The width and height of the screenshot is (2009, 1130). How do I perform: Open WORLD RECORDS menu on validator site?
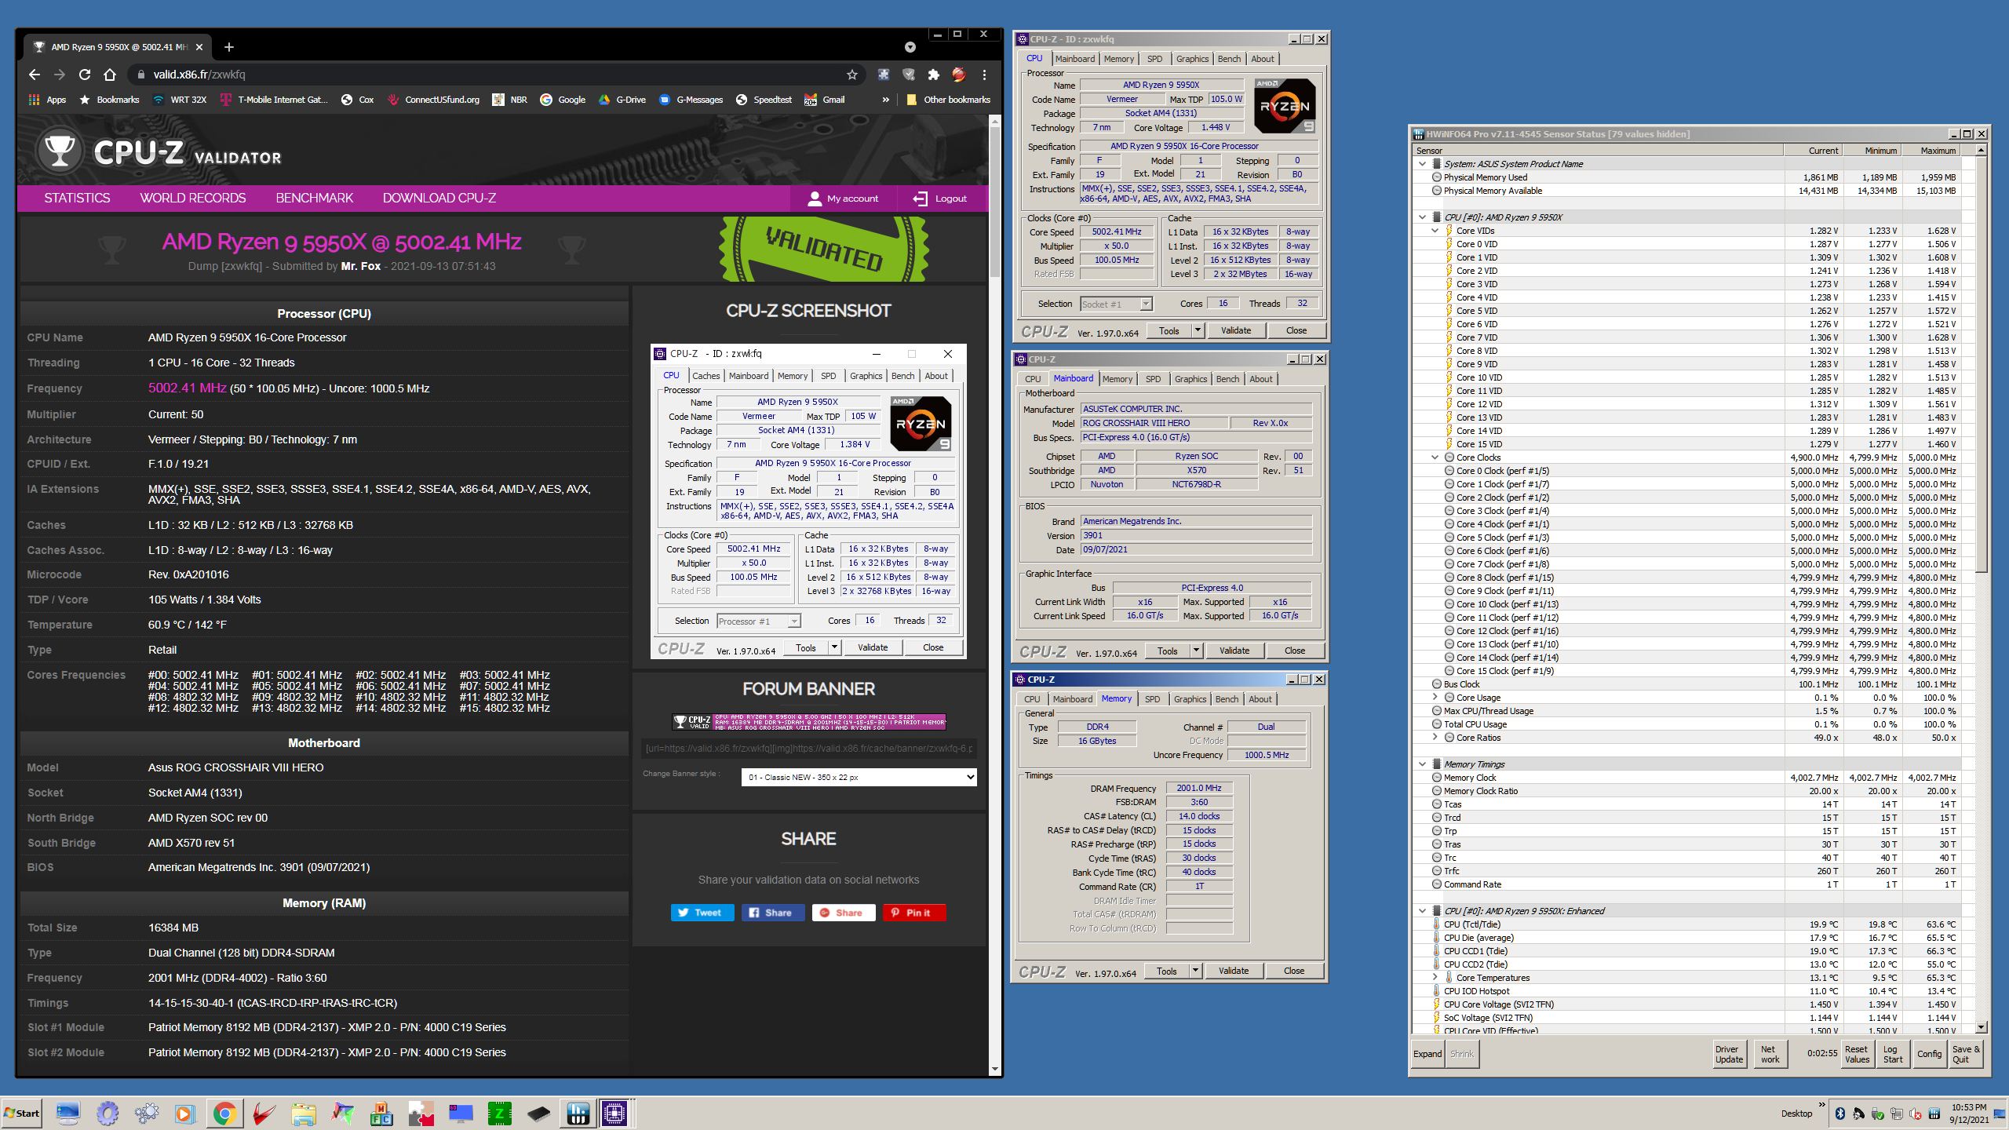coord(193,198)
